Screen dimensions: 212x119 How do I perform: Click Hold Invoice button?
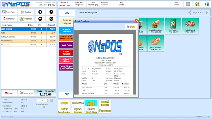[91, 103]
